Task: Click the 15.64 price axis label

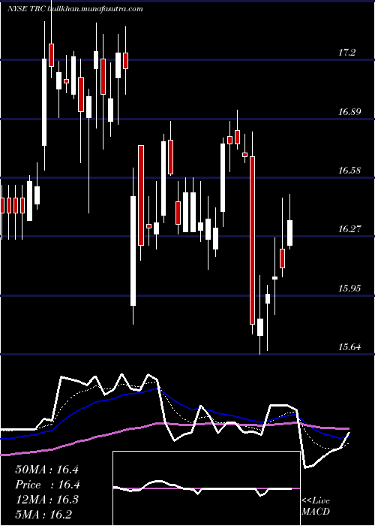Action: point(349,346)
